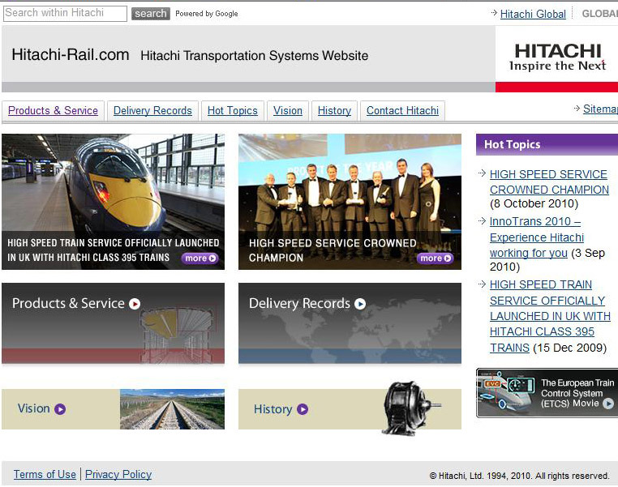618x487 pixels.
Task: Click the Hitachi Inspire the Next logo
Action: [557, 57]
